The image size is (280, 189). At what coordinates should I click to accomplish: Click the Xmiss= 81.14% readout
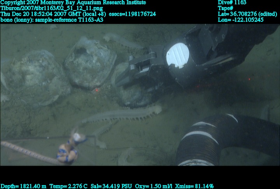tap(194, 186)
